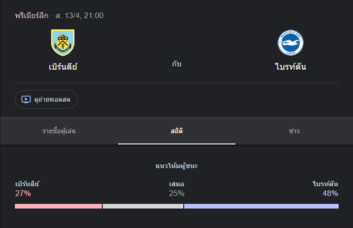The width and height of the screenshot is (353, 228).
Task: Click the เบิร์นลีย์ team name under crest
Action: click(63, 67)
